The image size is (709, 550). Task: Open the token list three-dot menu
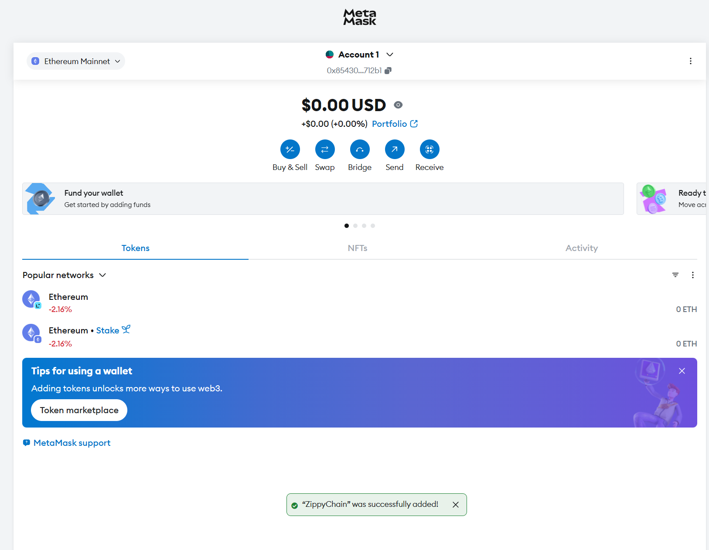point(693,275)
